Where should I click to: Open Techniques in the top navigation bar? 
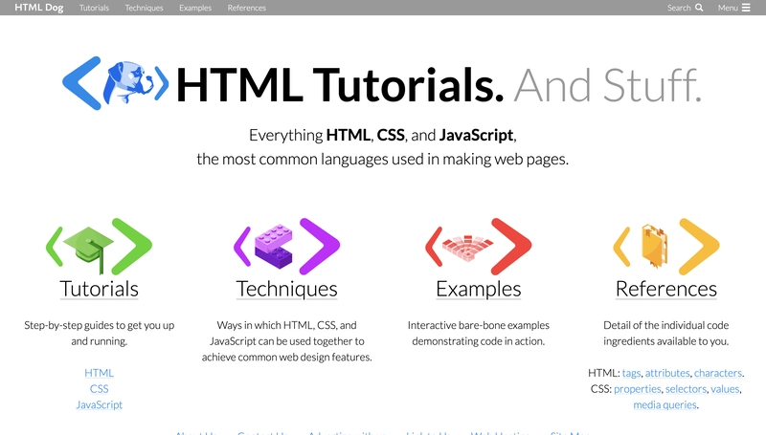(x=145, y=8)
